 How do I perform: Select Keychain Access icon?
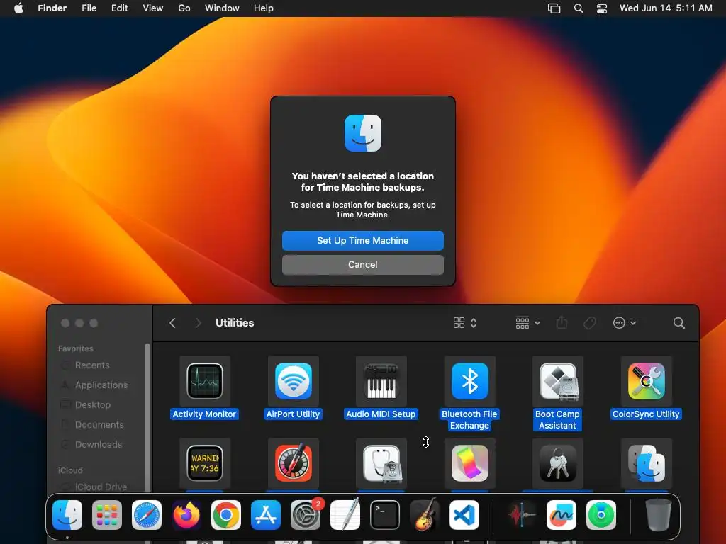click(x=557, y=463)
